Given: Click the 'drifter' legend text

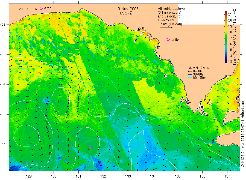Looking at the screenshot, I should pyautogui.click(x=175, y=40).
